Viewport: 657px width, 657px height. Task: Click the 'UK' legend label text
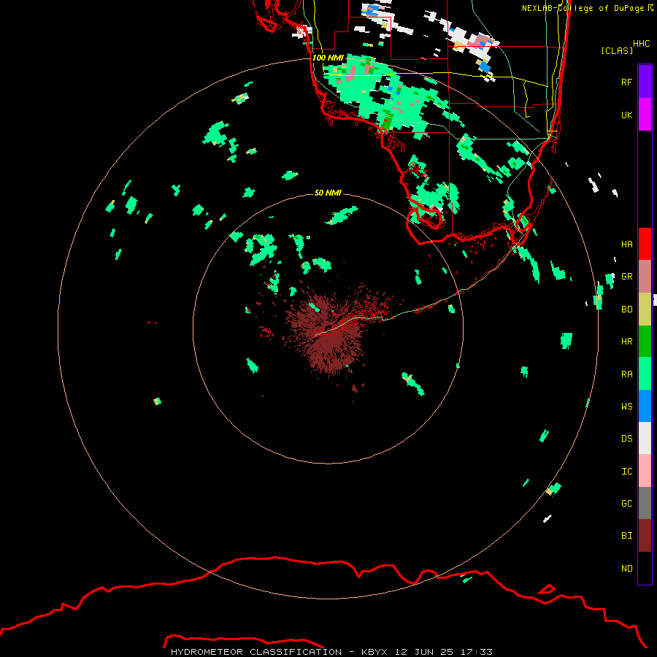tap(627, 115)
